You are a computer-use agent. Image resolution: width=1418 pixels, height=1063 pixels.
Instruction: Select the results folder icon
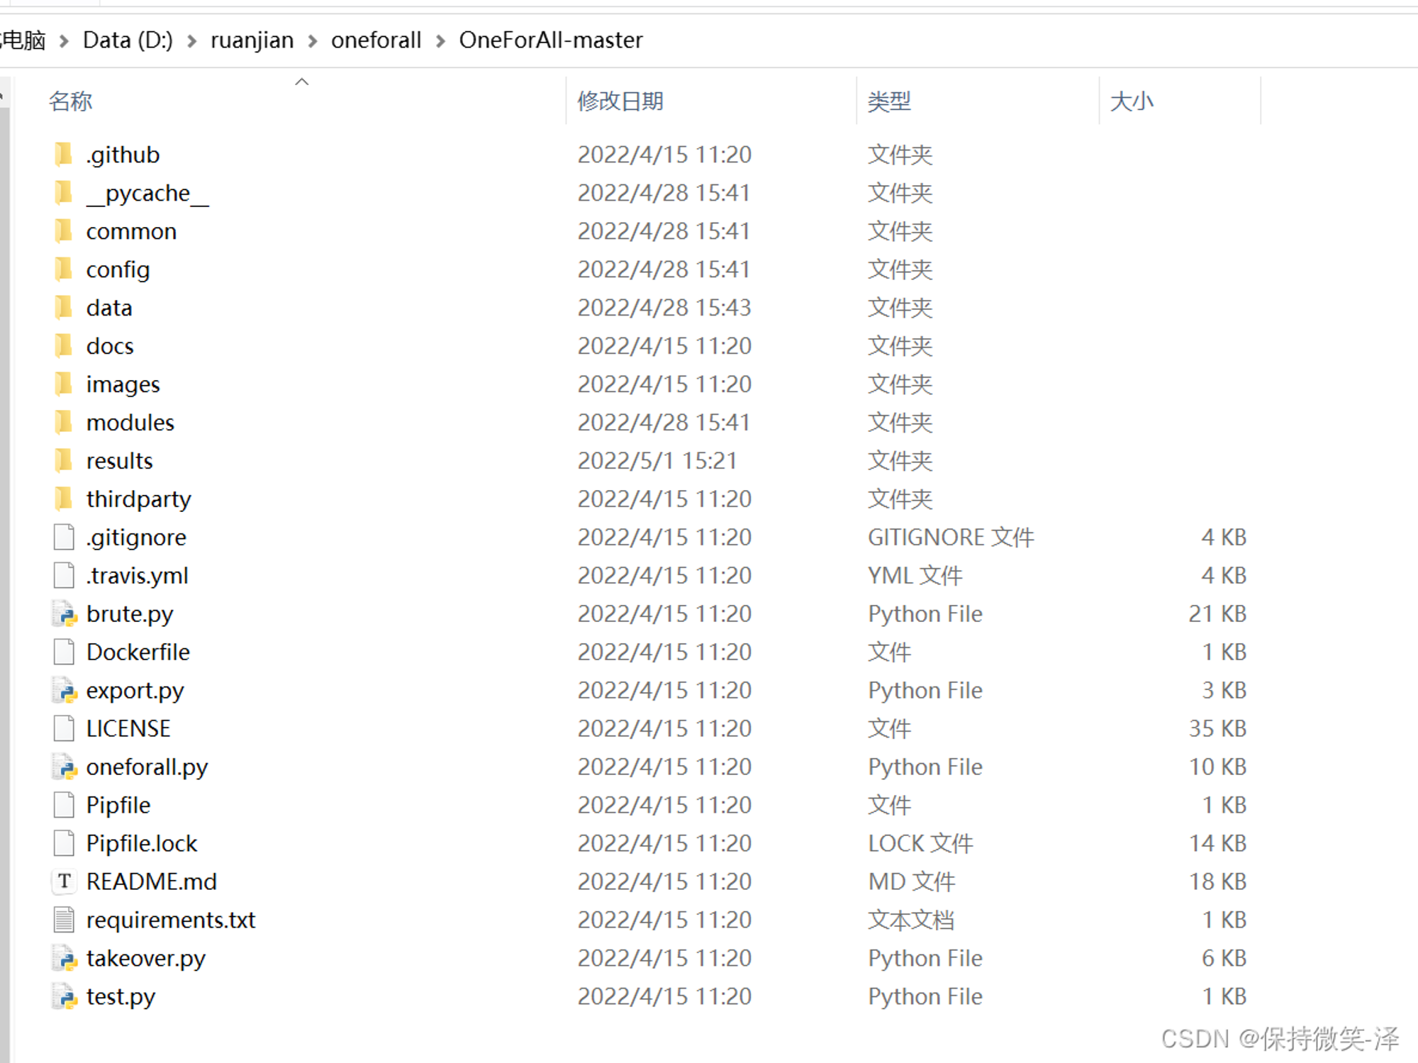(x=63, y=460)
